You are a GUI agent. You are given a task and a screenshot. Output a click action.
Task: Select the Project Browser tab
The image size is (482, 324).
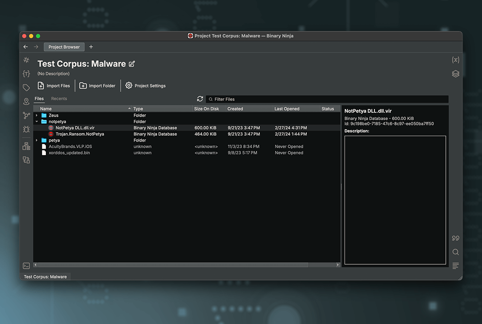[64, 47]
